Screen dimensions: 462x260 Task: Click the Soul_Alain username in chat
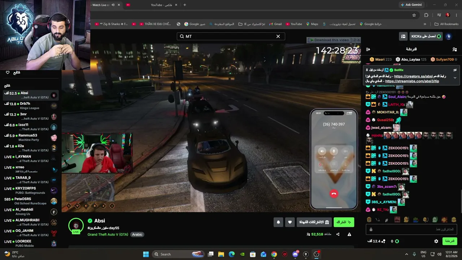(397, 97)
